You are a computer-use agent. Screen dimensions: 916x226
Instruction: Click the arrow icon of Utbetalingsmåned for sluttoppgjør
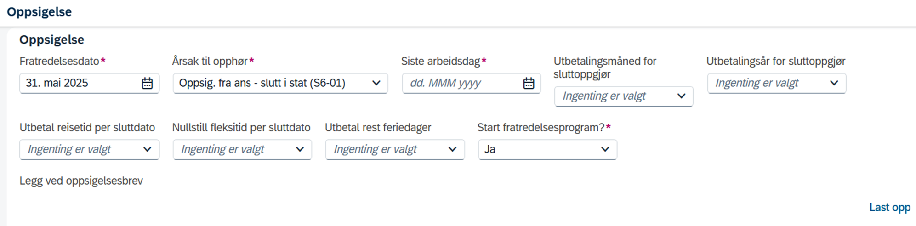(x=681, y=96)
